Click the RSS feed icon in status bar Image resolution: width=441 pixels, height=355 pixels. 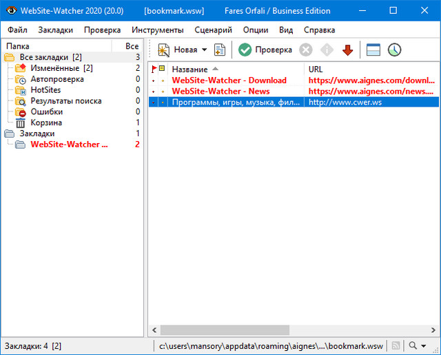click(396, 345)
